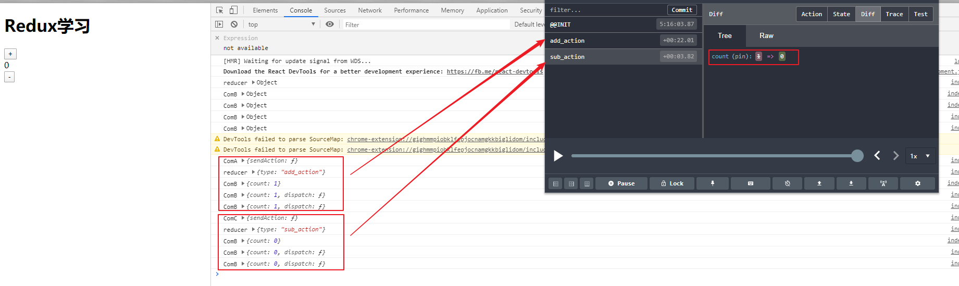The height and width of the screenshot is (286, 959).
Task: Open the Performance tab
Action: 412,10
